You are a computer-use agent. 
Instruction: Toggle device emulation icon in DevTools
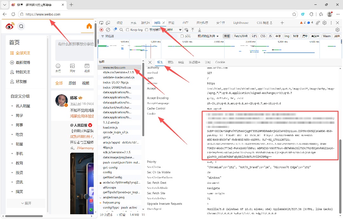coord(108,23)
